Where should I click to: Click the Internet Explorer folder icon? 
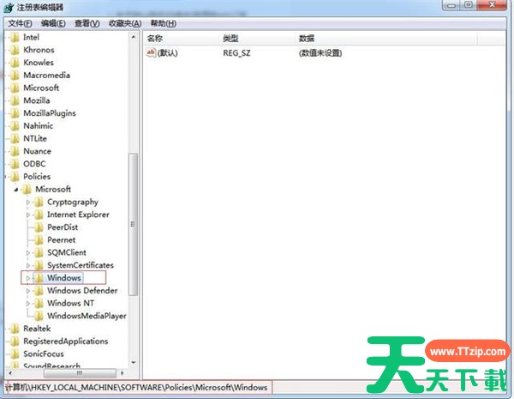point(39,215)
